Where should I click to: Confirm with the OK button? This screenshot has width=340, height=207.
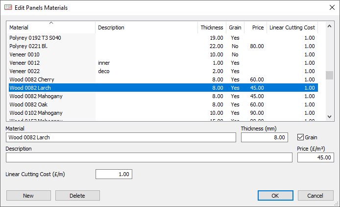(275, 196)
